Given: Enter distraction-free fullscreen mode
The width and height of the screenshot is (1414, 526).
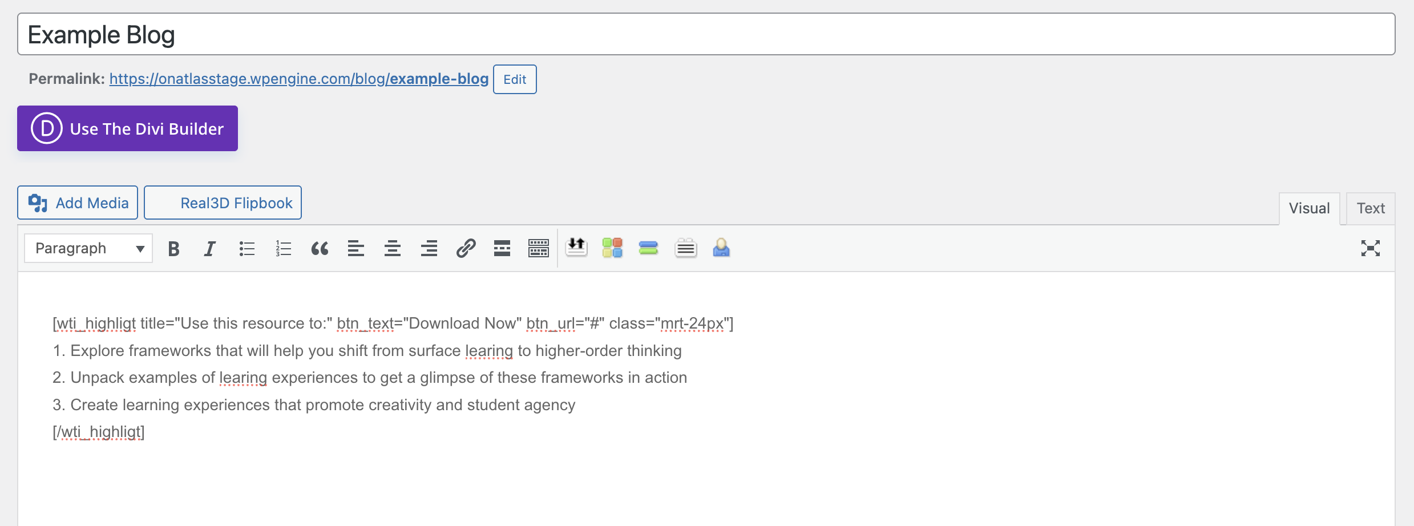Looking at the screenshot, I should pos(1371,248).
